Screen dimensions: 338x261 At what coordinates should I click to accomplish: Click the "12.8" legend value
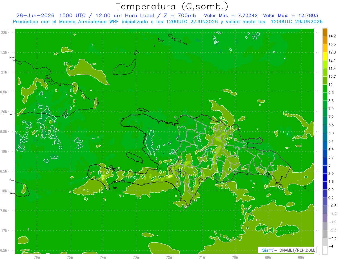coord(332,52)
